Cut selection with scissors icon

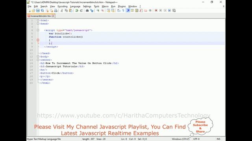tap(61, 11)
